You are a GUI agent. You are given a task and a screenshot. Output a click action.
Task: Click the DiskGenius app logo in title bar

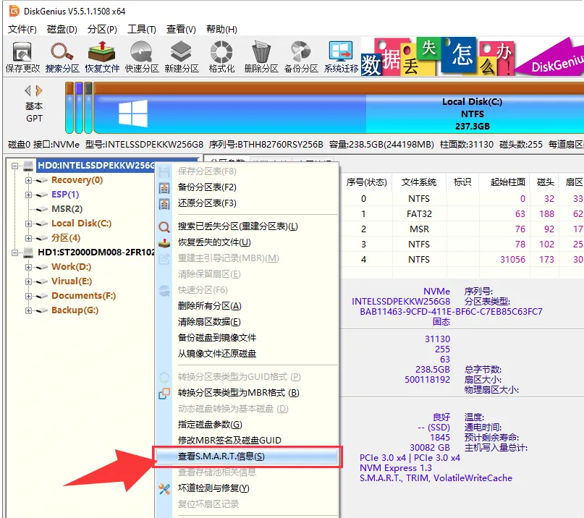[14, 11]
